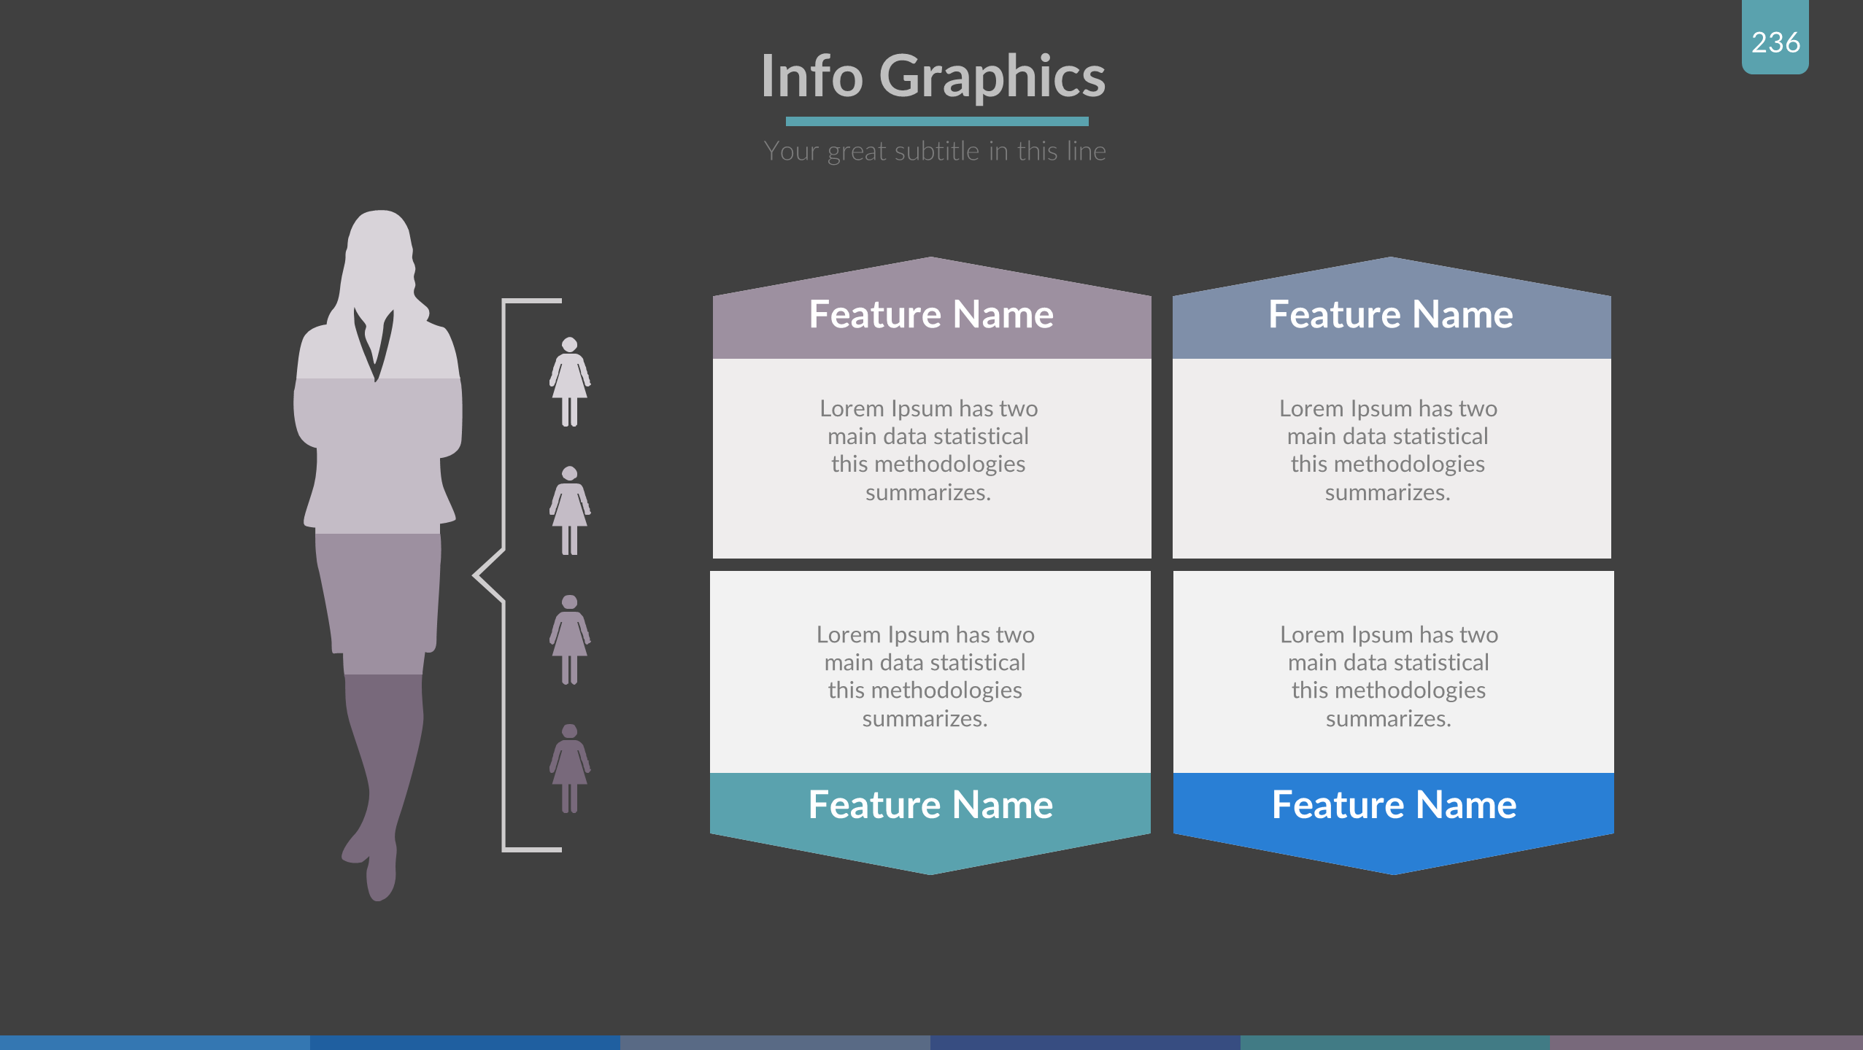Click Lorem Ipsum text above bright blue banner
This screenshot has height=1050, width=1863.
[1389, 676]
